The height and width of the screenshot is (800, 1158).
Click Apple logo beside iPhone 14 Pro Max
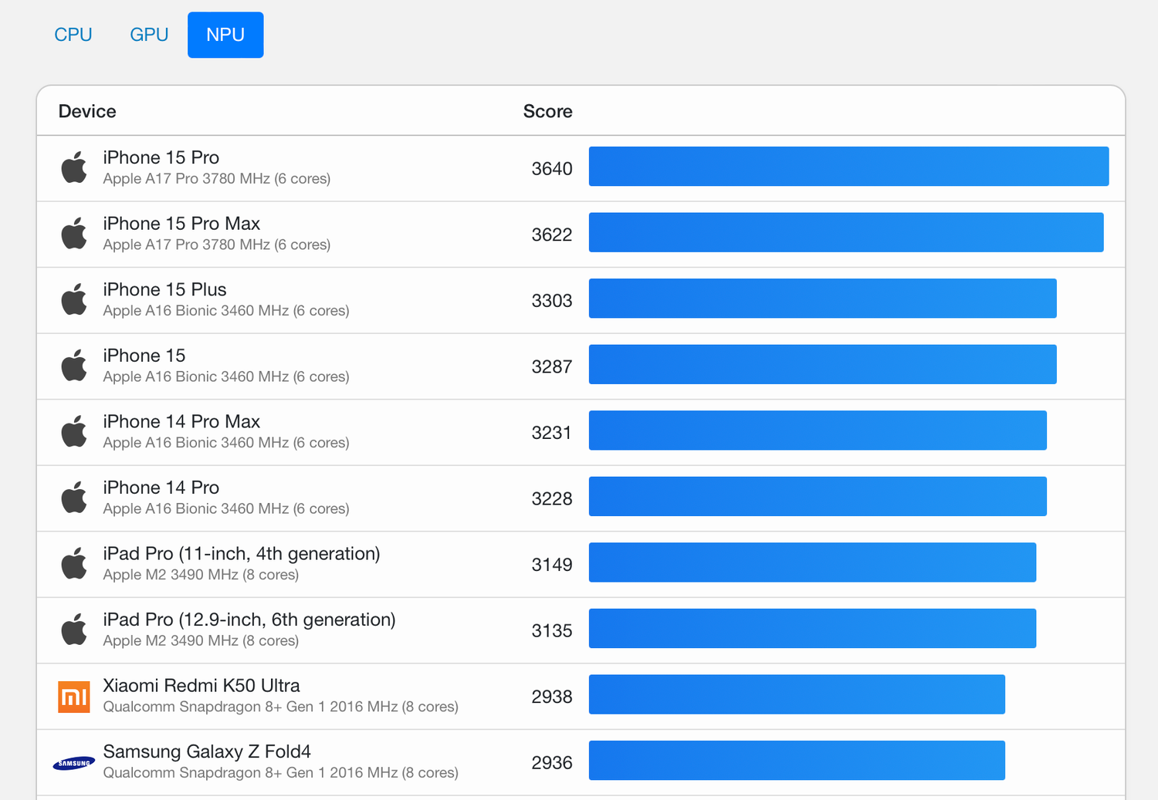point(74,431)
